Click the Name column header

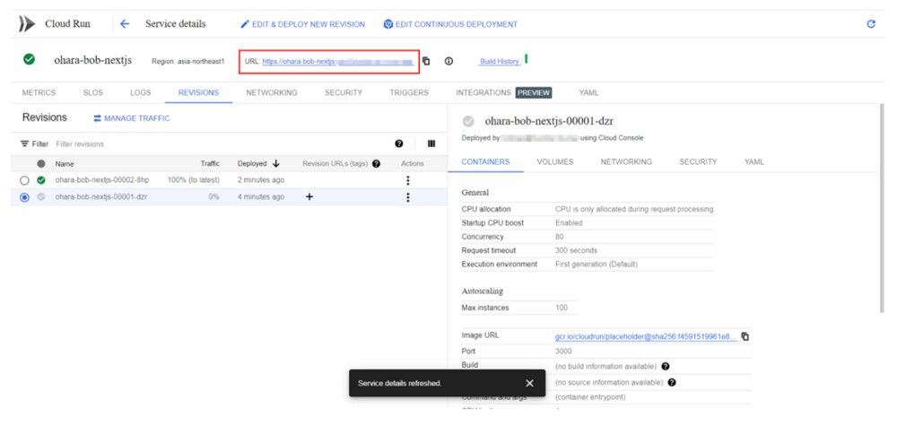(x=65, y=163)
